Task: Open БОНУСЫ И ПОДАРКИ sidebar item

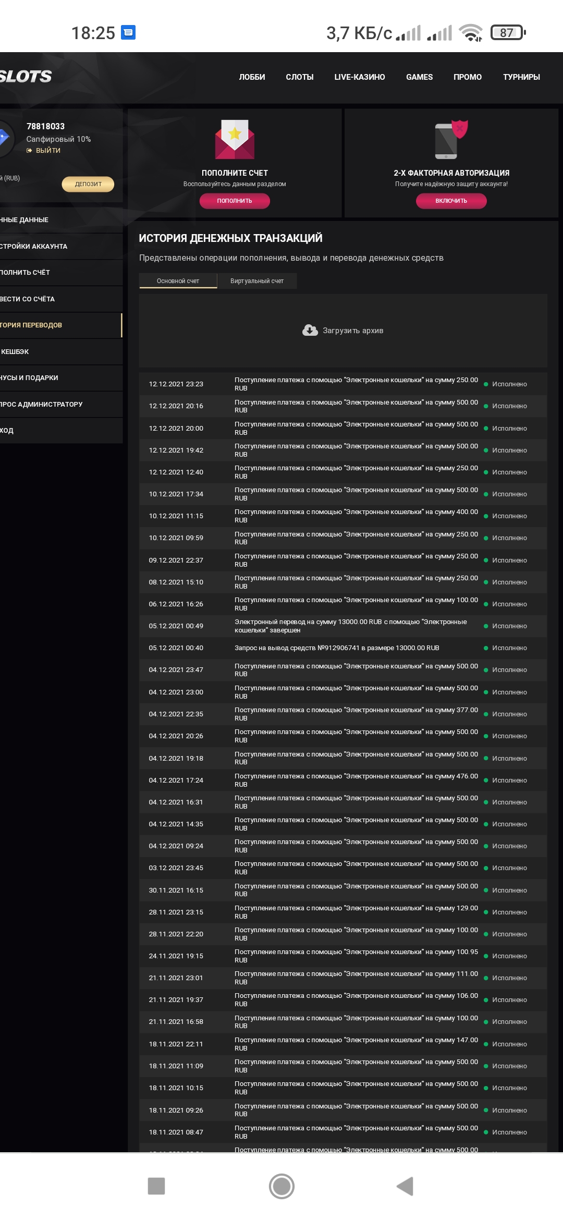Action: [61, 378]
